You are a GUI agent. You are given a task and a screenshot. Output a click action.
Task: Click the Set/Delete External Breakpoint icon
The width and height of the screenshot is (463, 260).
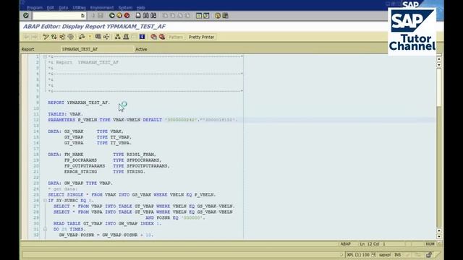pos(162,37)
